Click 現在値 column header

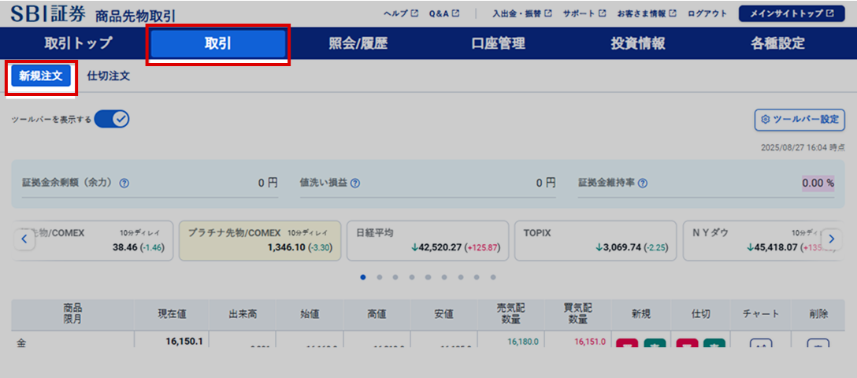tap(173, 314)
